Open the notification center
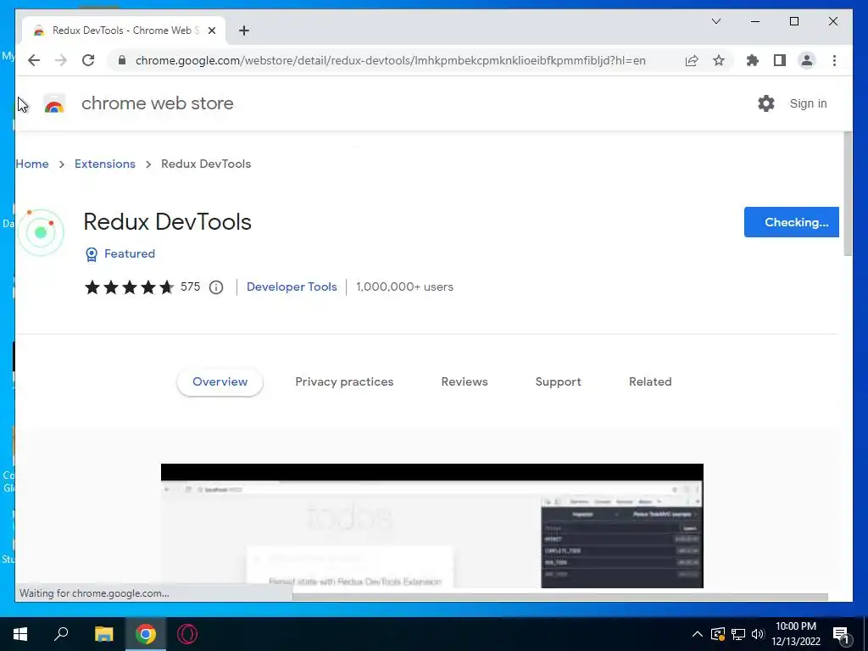868x651 pixels. click(x=842, y=635)
